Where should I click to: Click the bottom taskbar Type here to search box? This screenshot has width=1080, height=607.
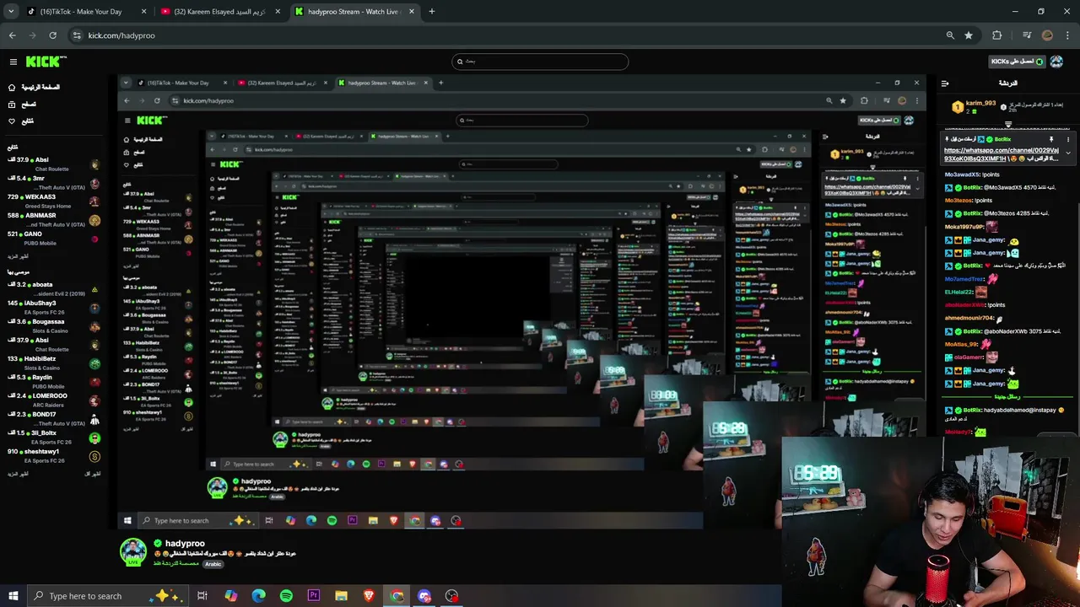click(107, 596)
